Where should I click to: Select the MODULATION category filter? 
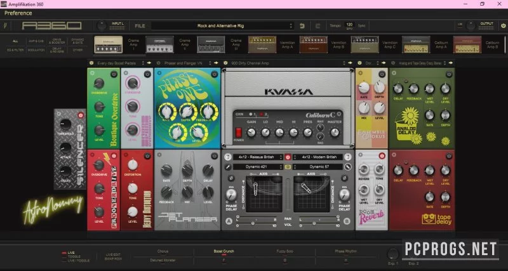[x=36, y=50]
